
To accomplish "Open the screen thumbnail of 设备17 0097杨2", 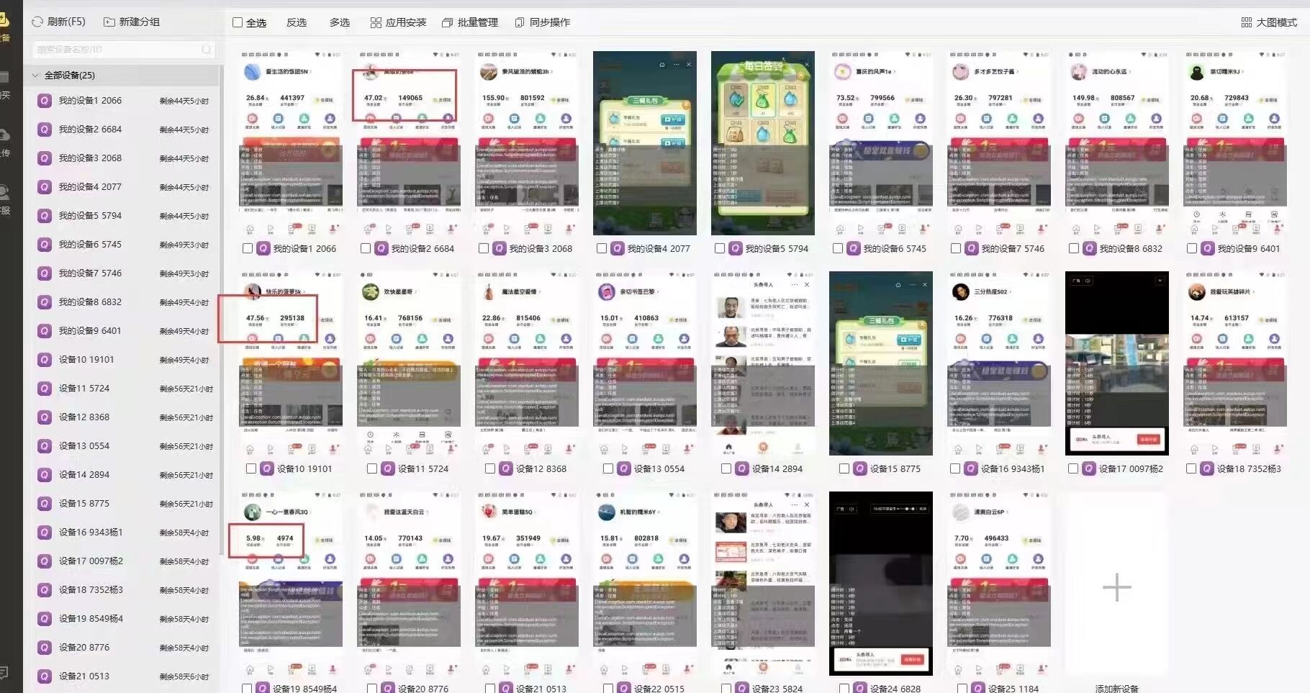I will [1116, 363].
